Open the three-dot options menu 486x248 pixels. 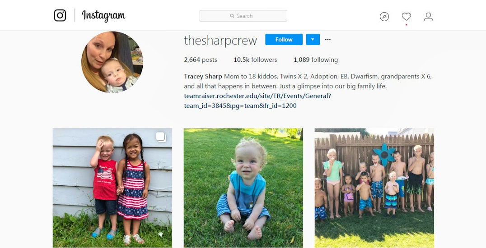coord(327,40)
